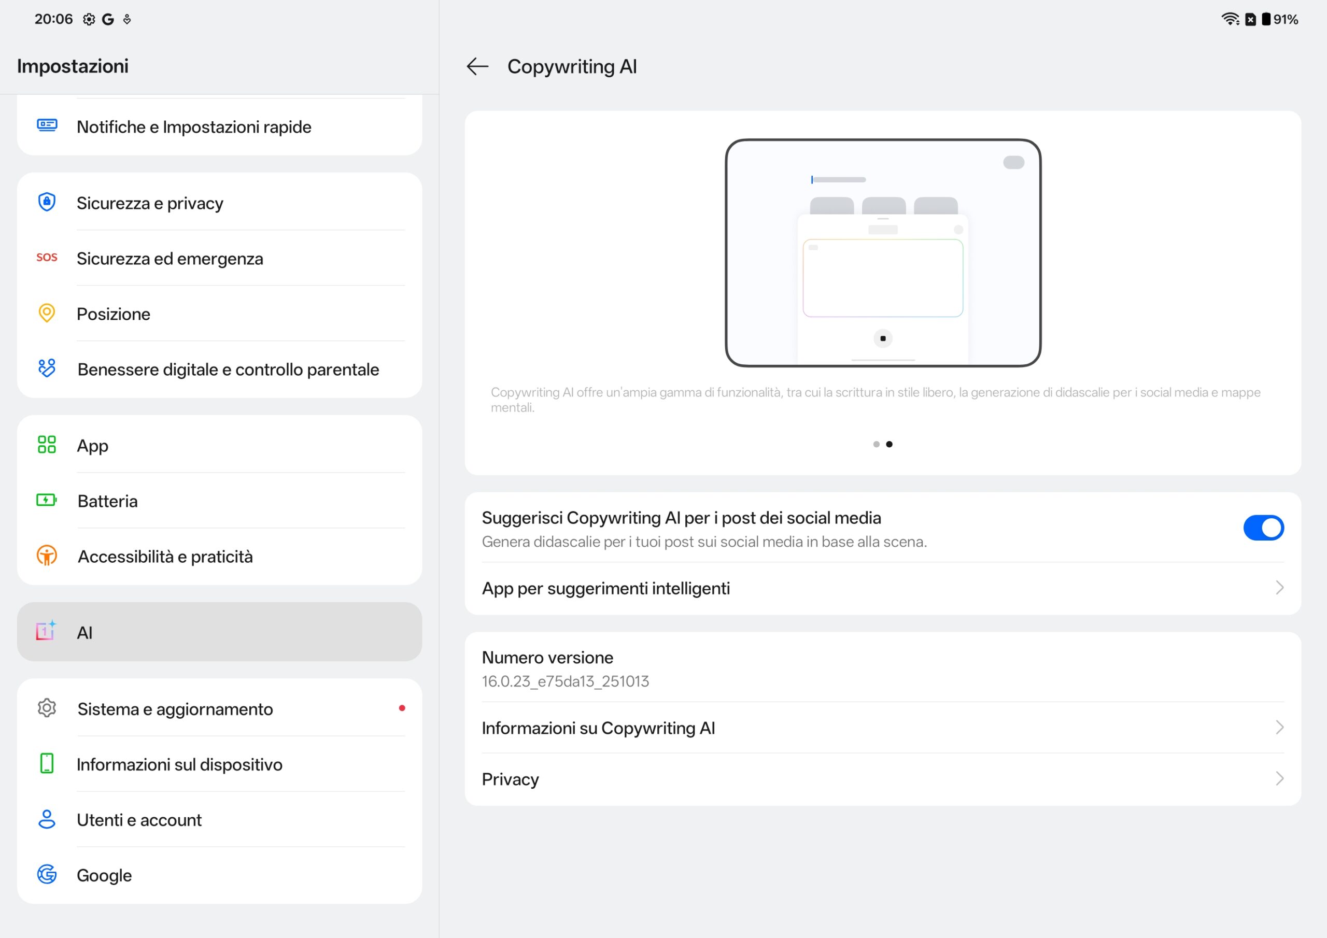
Task: Open Informazioni su Copywriting AI chevron
Action: [x=1279, y=728]
